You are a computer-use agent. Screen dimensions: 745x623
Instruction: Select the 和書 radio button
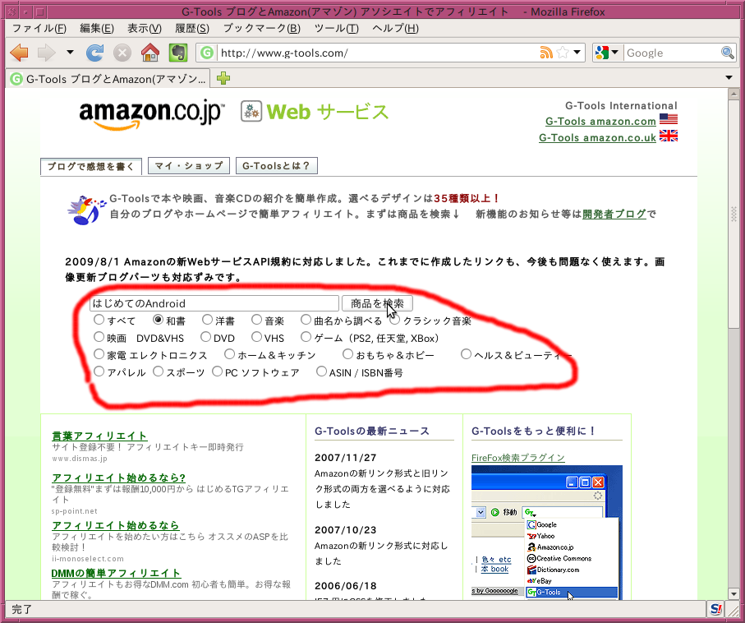159,319
